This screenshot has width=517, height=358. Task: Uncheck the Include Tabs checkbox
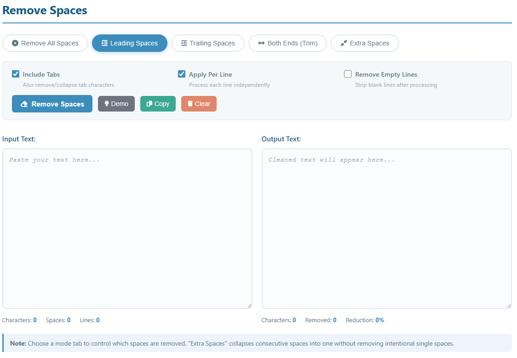click(16, 74)
